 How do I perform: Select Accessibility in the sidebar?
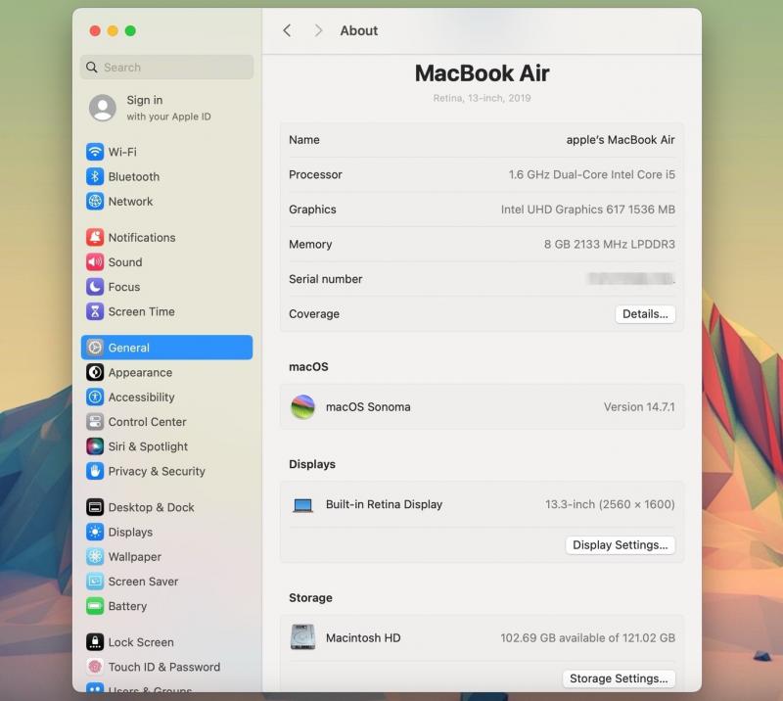pos(166,397)
